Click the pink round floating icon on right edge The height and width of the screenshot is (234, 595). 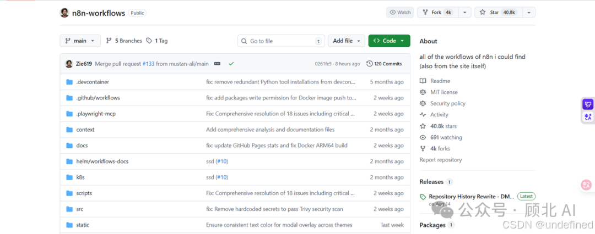[x=587, y=185]
